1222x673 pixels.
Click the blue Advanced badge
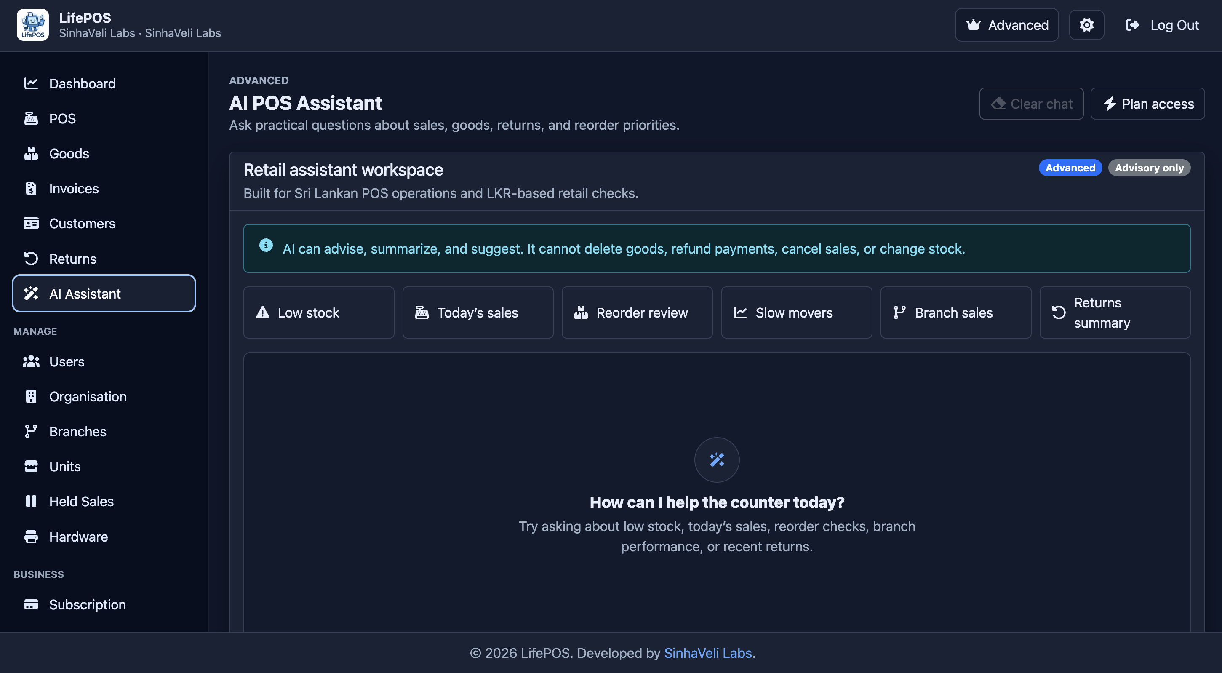pyautogui.click(x=1070, y=168)
